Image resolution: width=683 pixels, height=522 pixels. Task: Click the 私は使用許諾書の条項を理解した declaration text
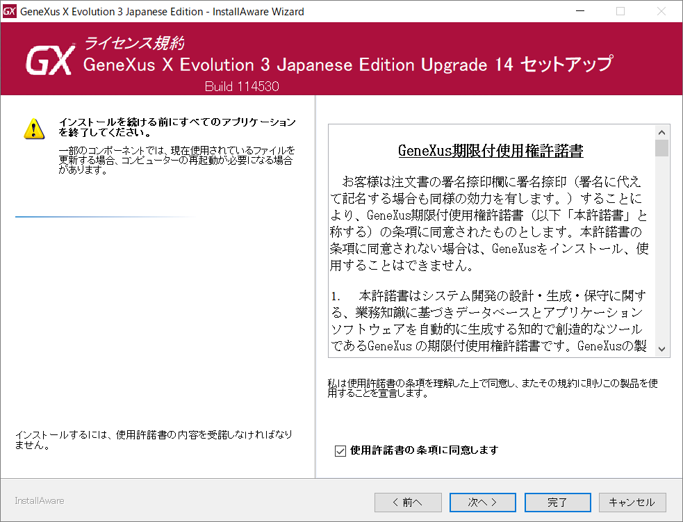[493, 388]
